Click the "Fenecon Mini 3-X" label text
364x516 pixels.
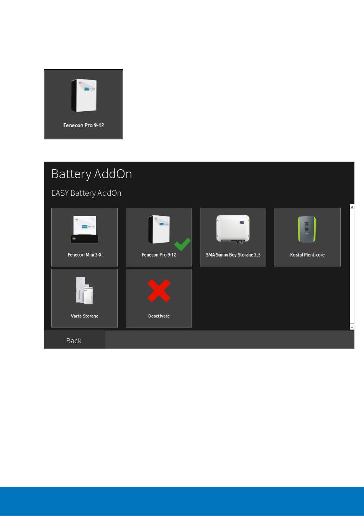tap(84, 255)
